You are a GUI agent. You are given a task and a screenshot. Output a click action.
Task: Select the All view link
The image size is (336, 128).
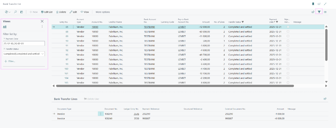(5, 27)
